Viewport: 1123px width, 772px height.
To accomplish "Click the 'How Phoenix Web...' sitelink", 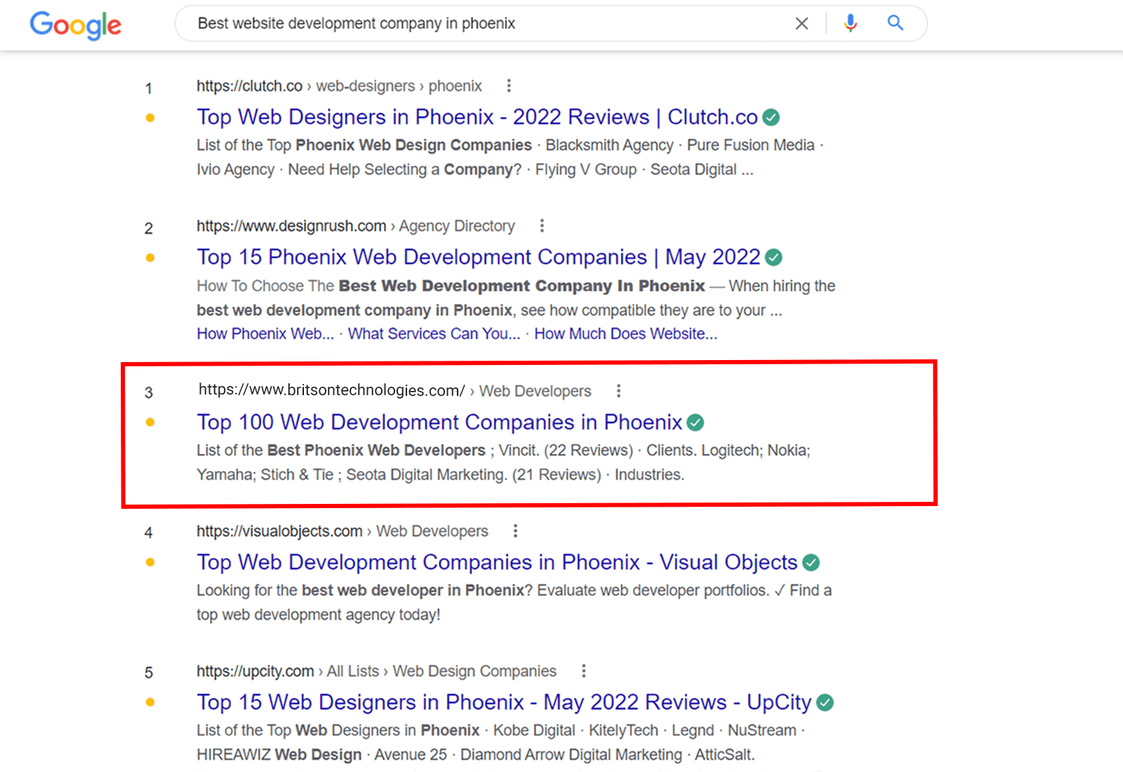I will point(265,334).
